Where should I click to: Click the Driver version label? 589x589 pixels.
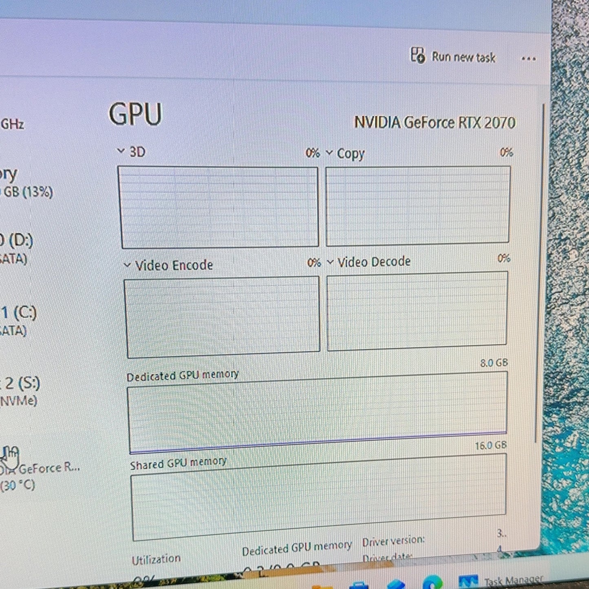point(393,542)
